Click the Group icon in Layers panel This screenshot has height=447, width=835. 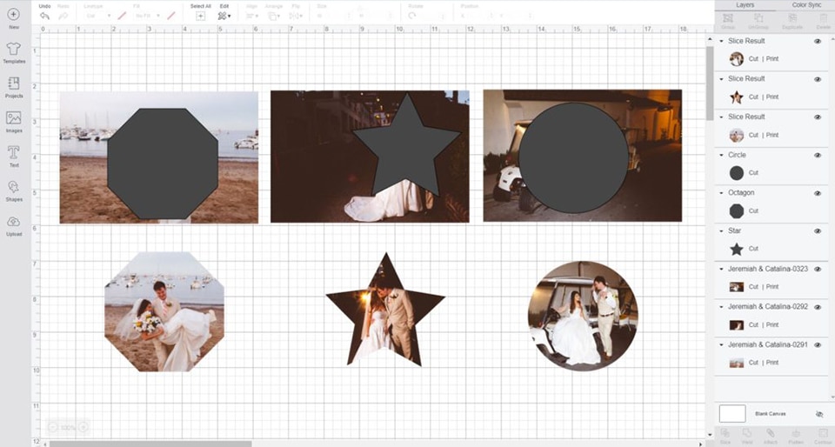[x=728, y=18]
